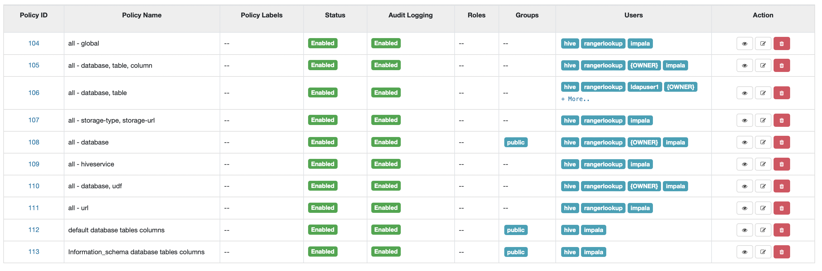Open policy ID 105 link

tap(33, 65)
